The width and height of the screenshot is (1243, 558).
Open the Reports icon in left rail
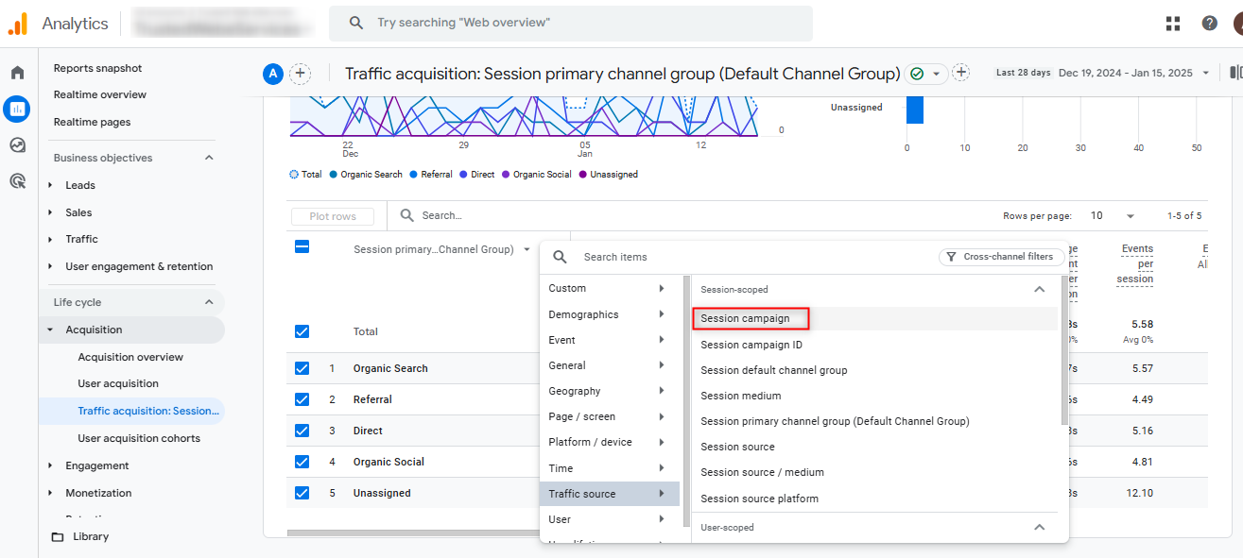(x=17, y=109)
